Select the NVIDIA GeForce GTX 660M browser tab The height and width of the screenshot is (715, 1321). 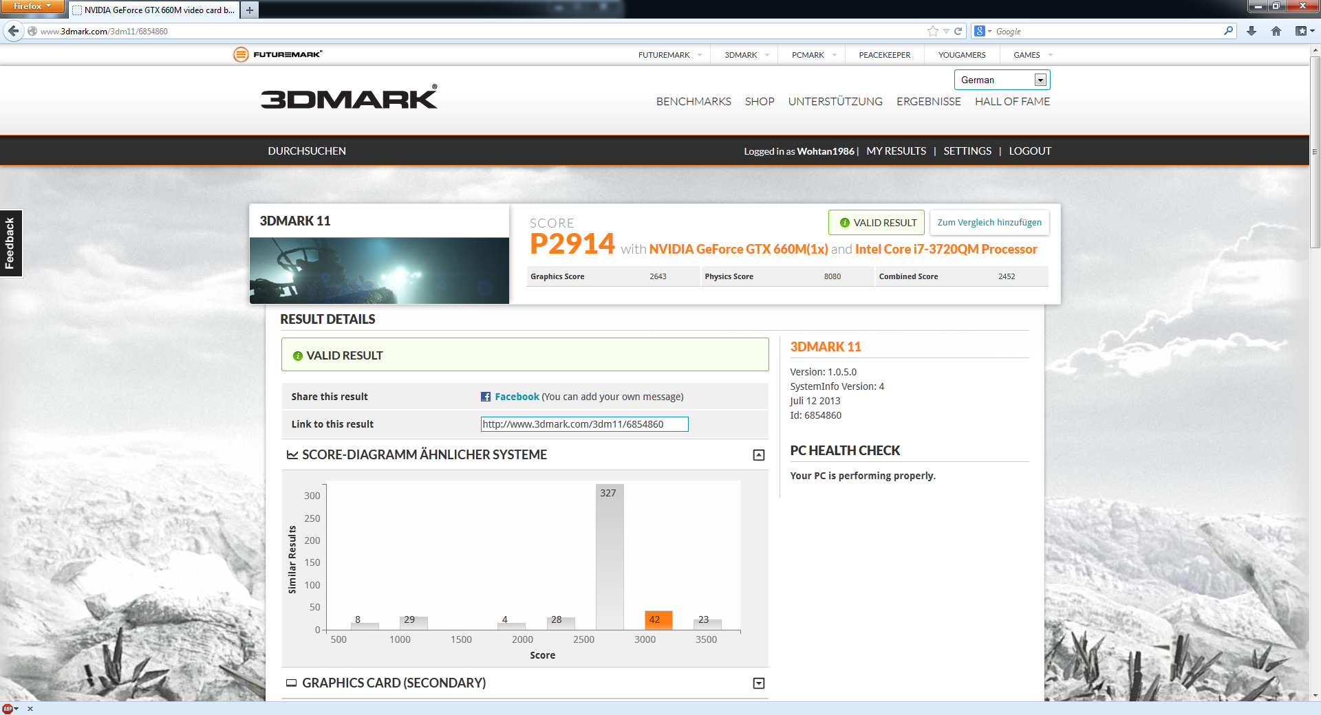tap(154, 10)
